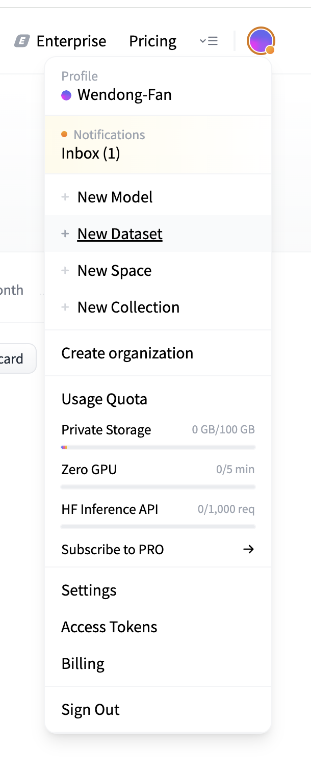Click the arrow next to Subscribe to PRO
Viewport: 311px width, 773px height.
click(x=248, y=549)
